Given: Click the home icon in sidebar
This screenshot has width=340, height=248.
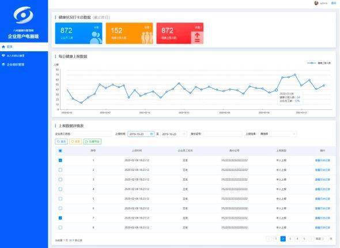Looking at the screenshot, I should (3, 47).
